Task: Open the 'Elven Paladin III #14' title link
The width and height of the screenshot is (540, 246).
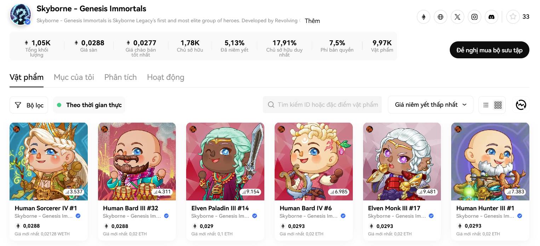Action: coord(220,208)
